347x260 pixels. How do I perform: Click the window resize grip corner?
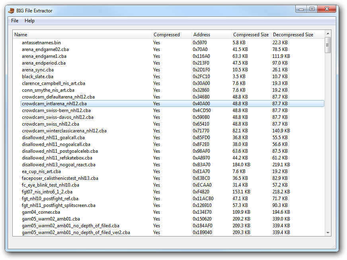click(x=333, y=246)
